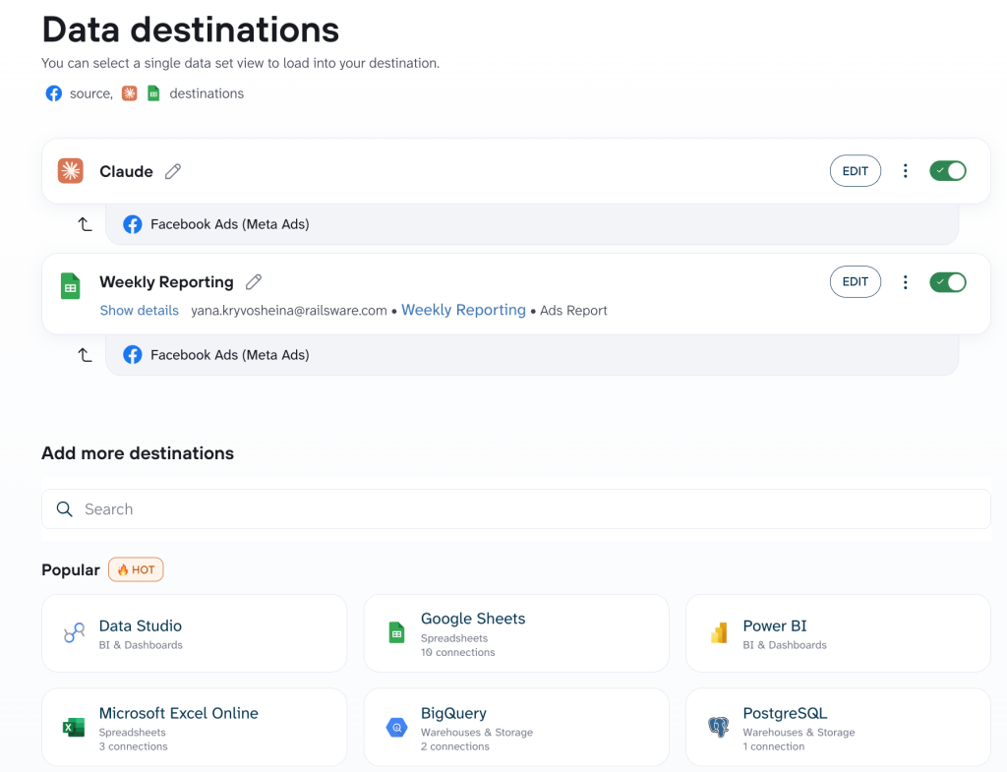Click the HOT badge next to Popular
This screenshot has width=1007, height=772.
point(136,569)
